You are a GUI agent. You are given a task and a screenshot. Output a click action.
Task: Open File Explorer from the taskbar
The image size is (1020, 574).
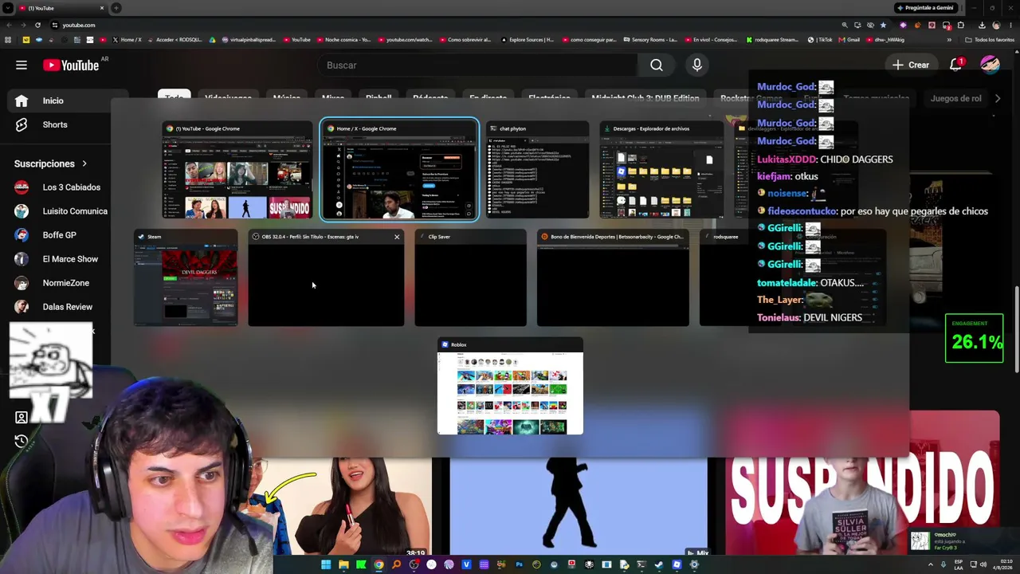pos(343,564)
